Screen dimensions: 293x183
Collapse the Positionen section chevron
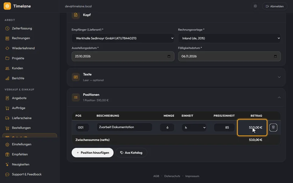[x=279, y=97]
